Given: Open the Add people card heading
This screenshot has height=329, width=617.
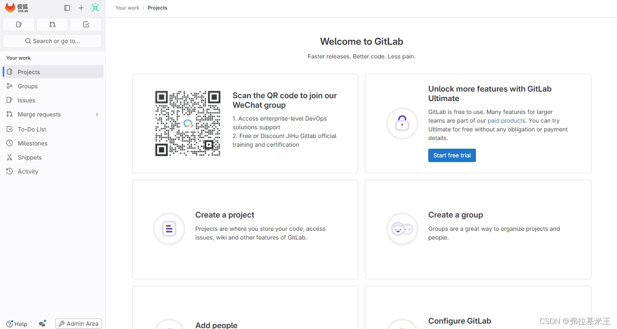Looking at the screenshot, I should pyautogui.click(x=216, y=325).
